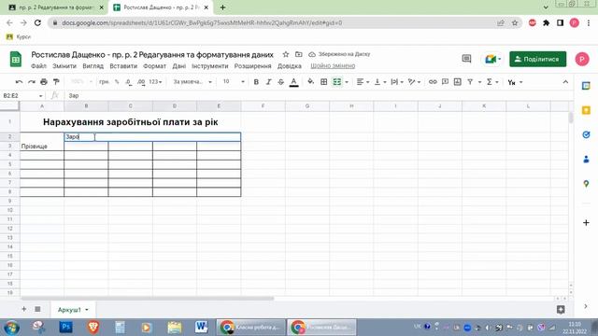Image resolution: width=598 pixels, height=336 pixels.
Task: Open Keep notes in side panel
Action: [586, 110]
